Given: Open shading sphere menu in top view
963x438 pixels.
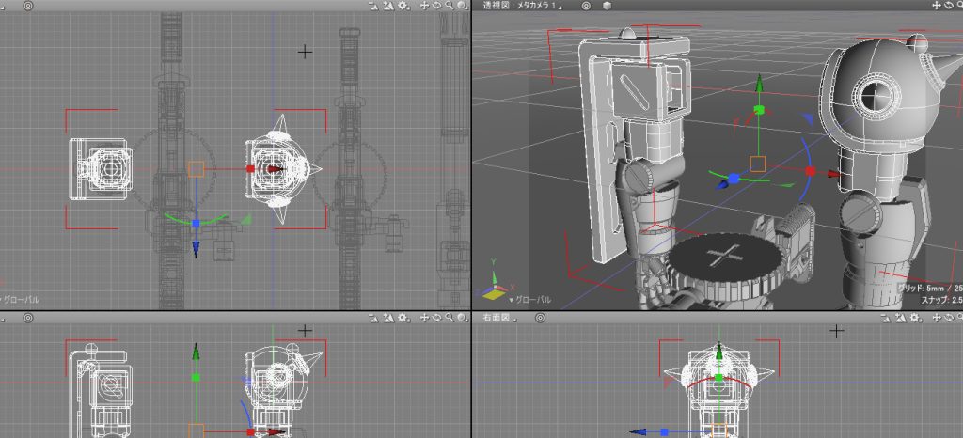Looking at the screenshot, I should click(x=461, y=6).
